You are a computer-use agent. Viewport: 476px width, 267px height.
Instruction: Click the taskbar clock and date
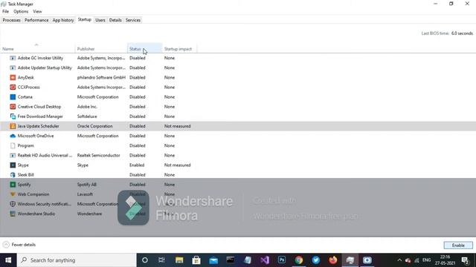pos(445,260)
